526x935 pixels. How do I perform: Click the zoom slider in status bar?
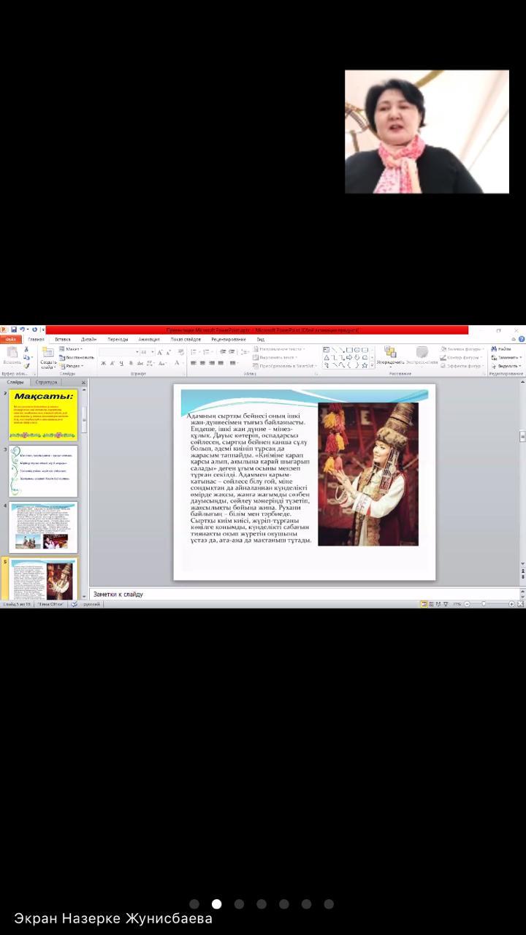[484, 604]
